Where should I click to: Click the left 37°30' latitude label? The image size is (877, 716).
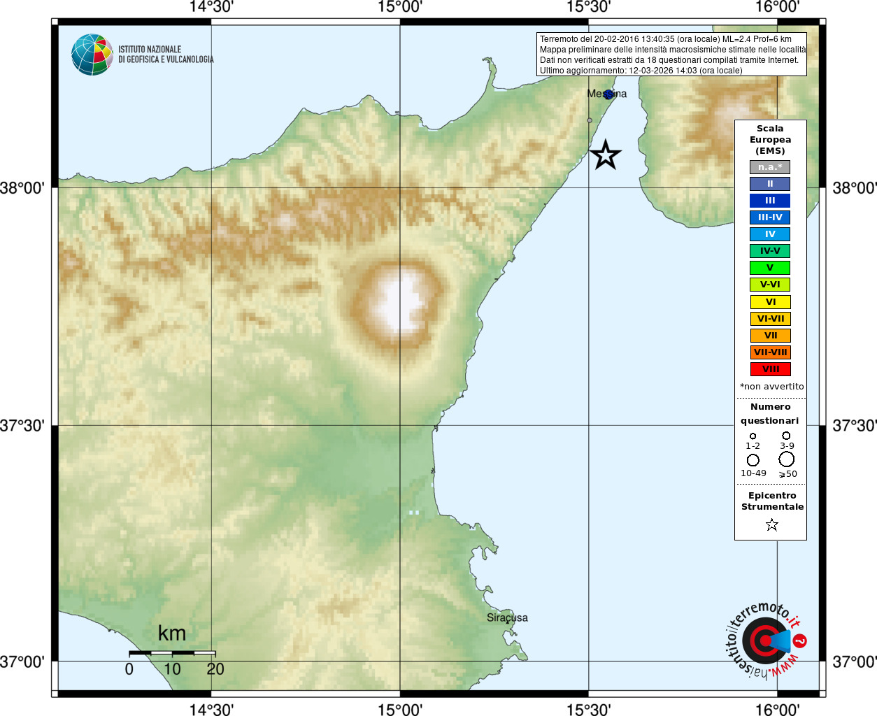coord(22,426)
